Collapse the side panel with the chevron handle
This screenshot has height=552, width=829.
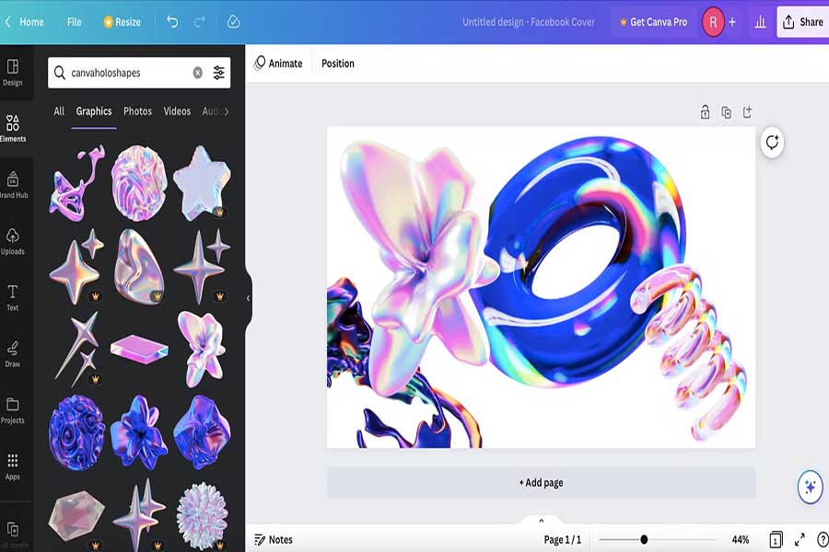(248, 298)
